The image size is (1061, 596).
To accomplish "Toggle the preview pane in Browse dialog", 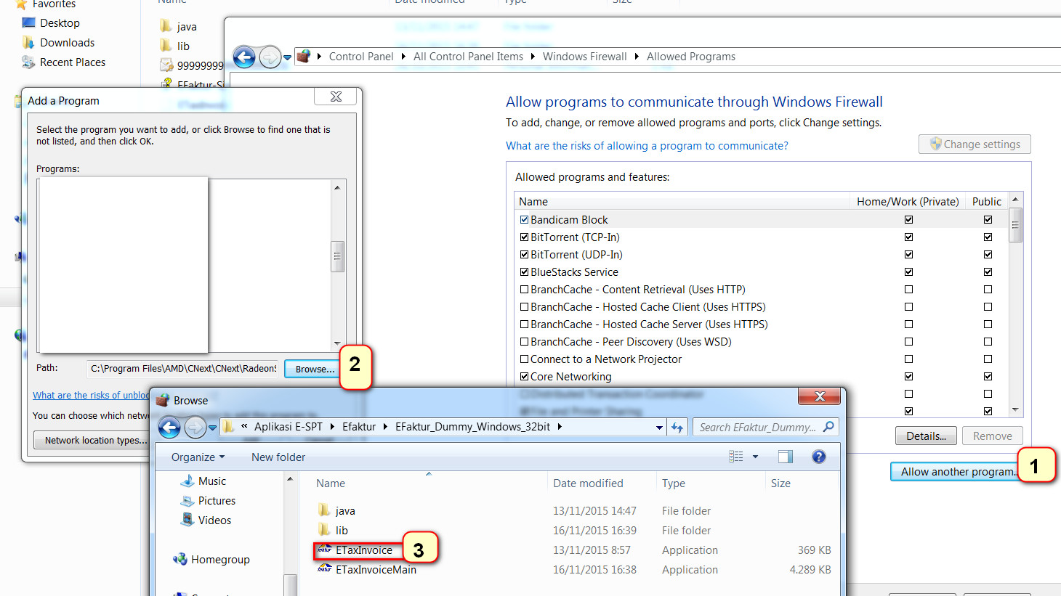I will click(785, 457).
